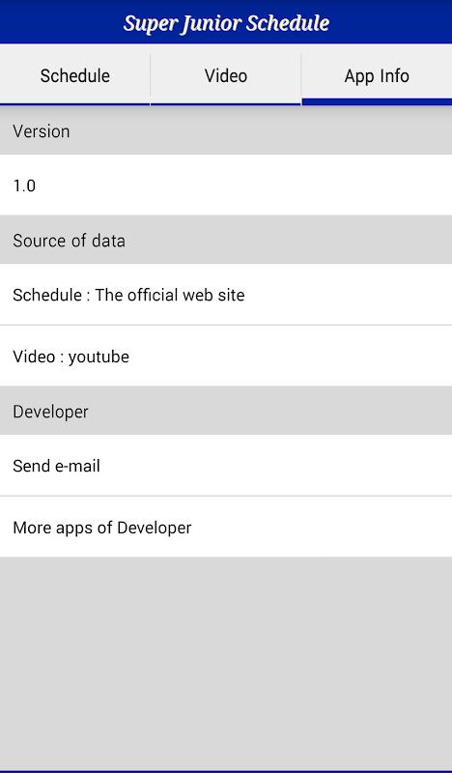Open the Video tab
The height and width of the screenshot is (773, 452).
pos(226,75)
